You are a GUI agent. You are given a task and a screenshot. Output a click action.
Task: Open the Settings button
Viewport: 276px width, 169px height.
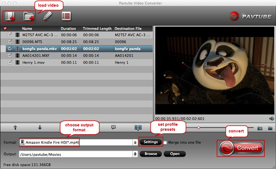coord(151,142)
